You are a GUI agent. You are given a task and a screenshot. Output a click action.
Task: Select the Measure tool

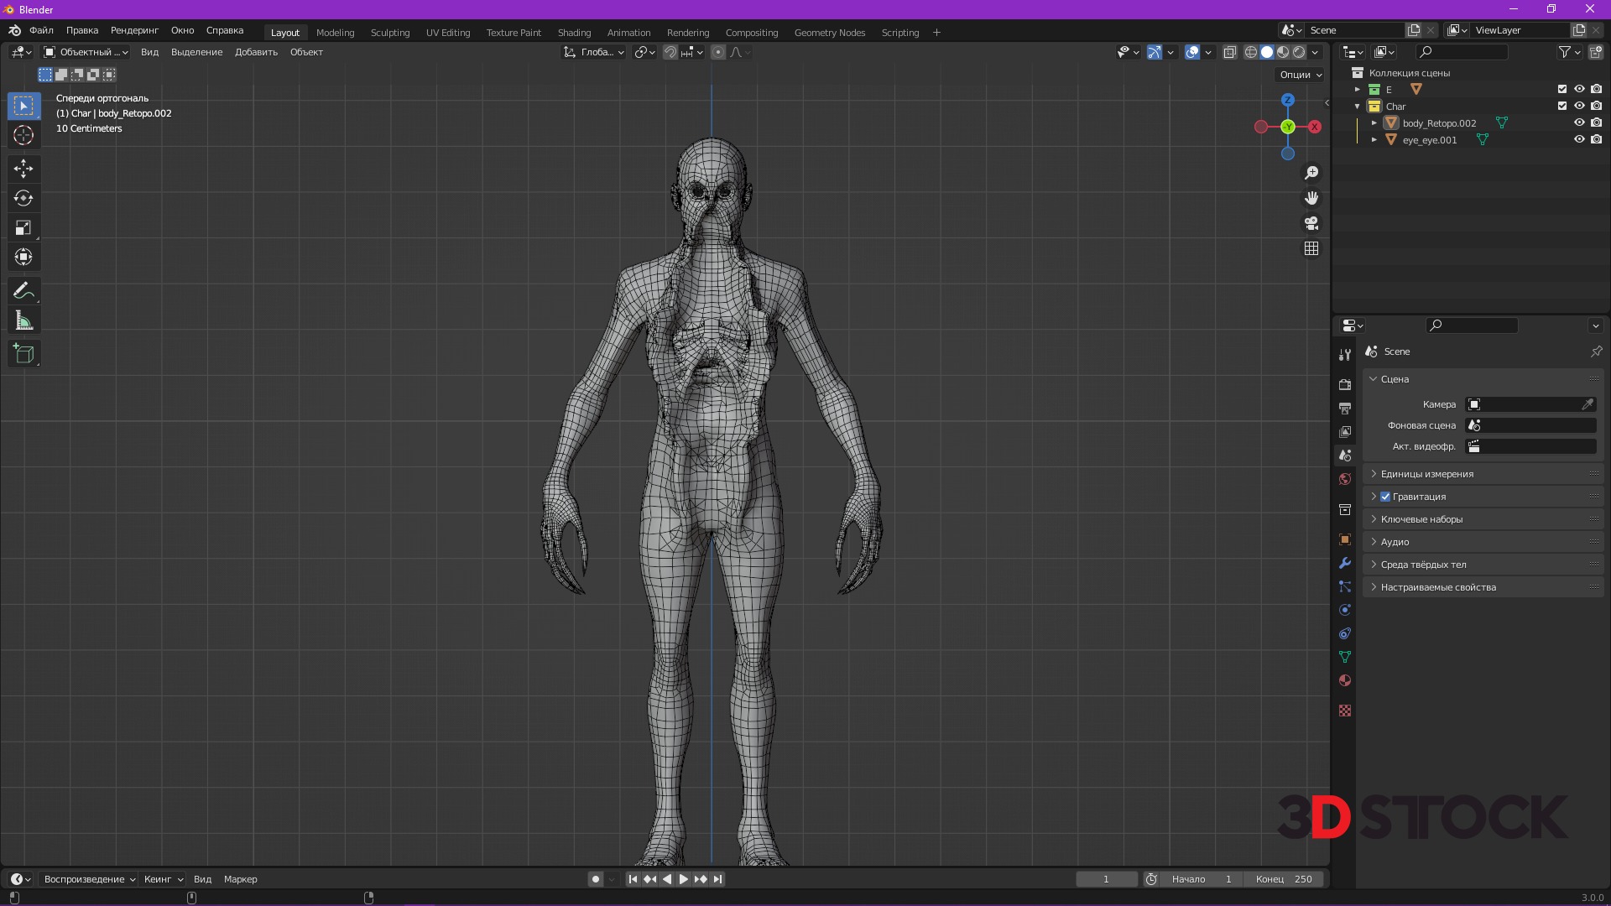[23, 321]
